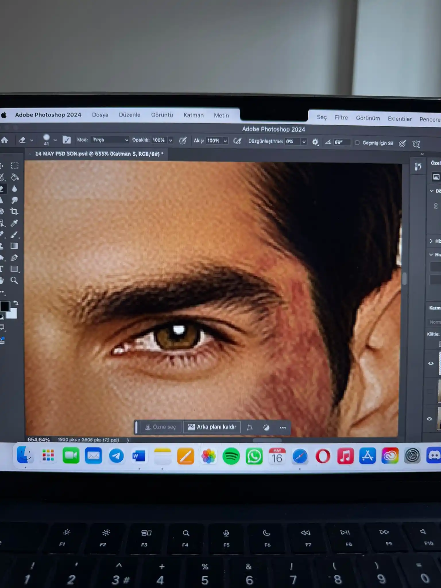
Task: Collapse the Dö section chevron
Action: coord(432,191)
